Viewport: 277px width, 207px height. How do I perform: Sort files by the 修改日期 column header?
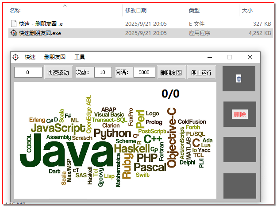click(x=136, y=10)
